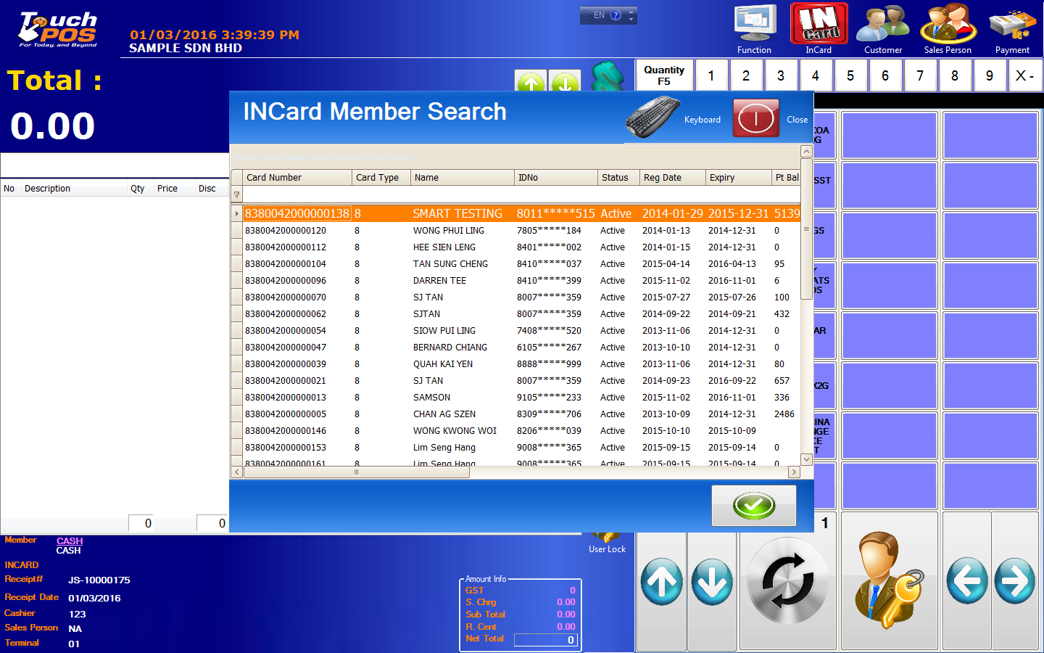Click number 9 quantity key
The height and width of the screenshot is (653, 1044).
pyautogui.click(x=990, y=75)
